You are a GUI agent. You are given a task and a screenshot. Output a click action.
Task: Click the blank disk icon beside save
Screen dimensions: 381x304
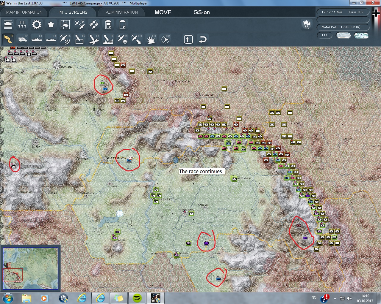[122, 24]
